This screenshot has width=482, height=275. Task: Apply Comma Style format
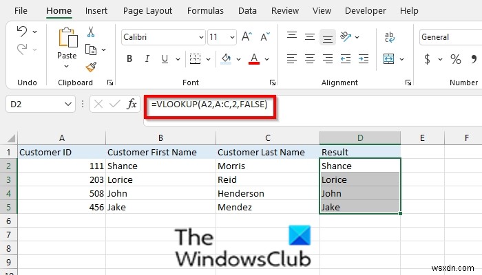pyautogui.click(x=474, y=59)
